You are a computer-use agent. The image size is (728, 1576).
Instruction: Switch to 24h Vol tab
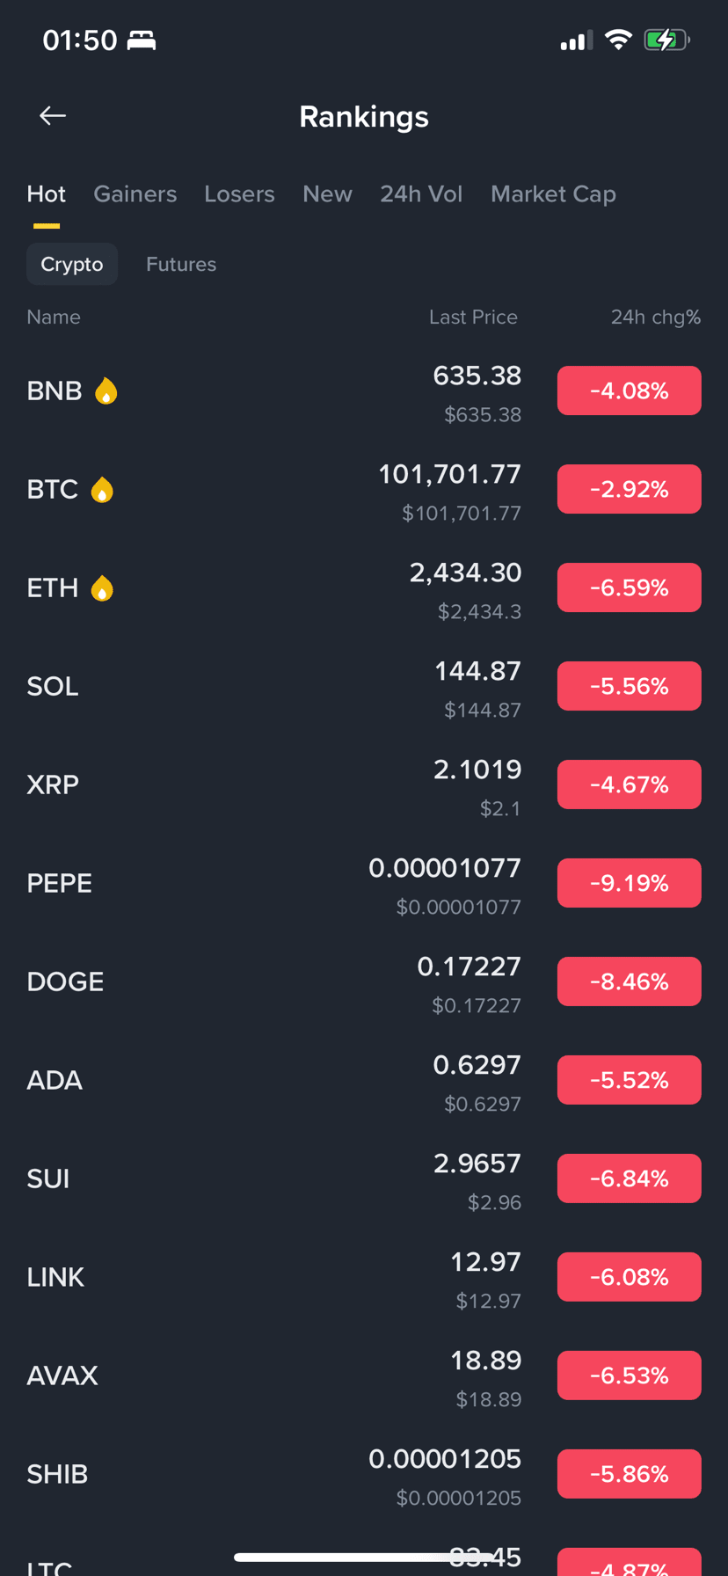click(421, 193)
